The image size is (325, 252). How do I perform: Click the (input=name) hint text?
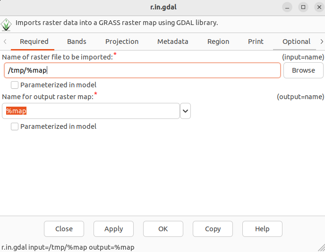coord(303,57)
